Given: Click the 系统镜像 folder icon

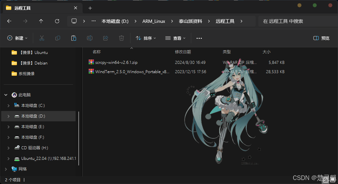Looking at the screenshot, I should pyautogui.click(x=14, y=74).
